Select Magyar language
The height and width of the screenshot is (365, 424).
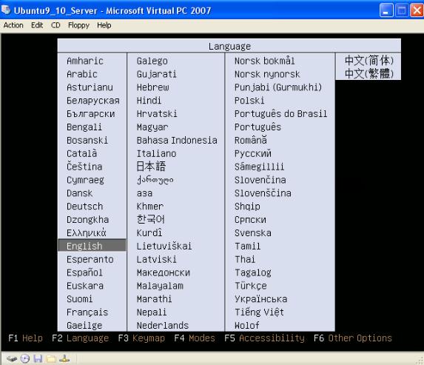(x=152, y=127)
